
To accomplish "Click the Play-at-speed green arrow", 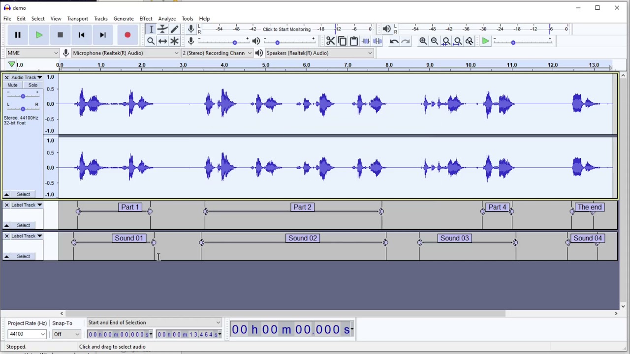I will (485, 41).
